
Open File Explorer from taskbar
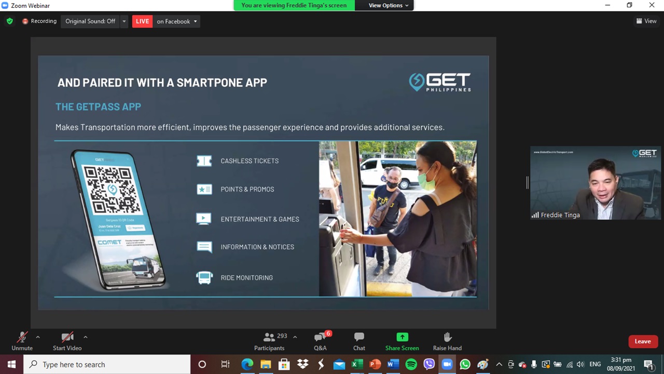pyautogui.click(x=266, y=364)
